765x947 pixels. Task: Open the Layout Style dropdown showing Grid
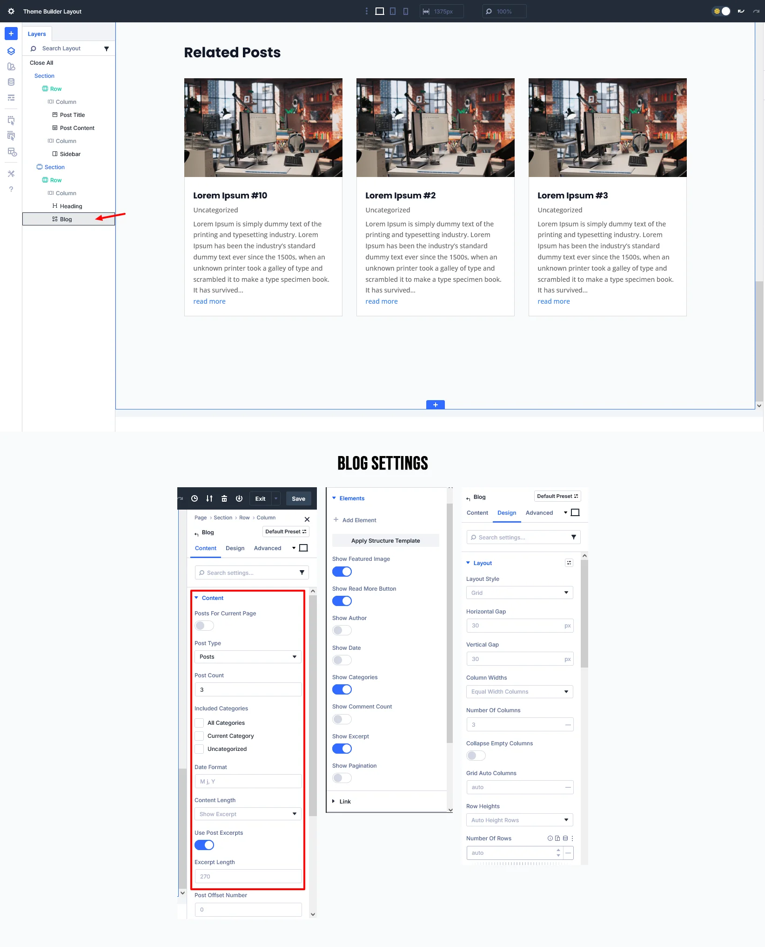click(519, 593)
